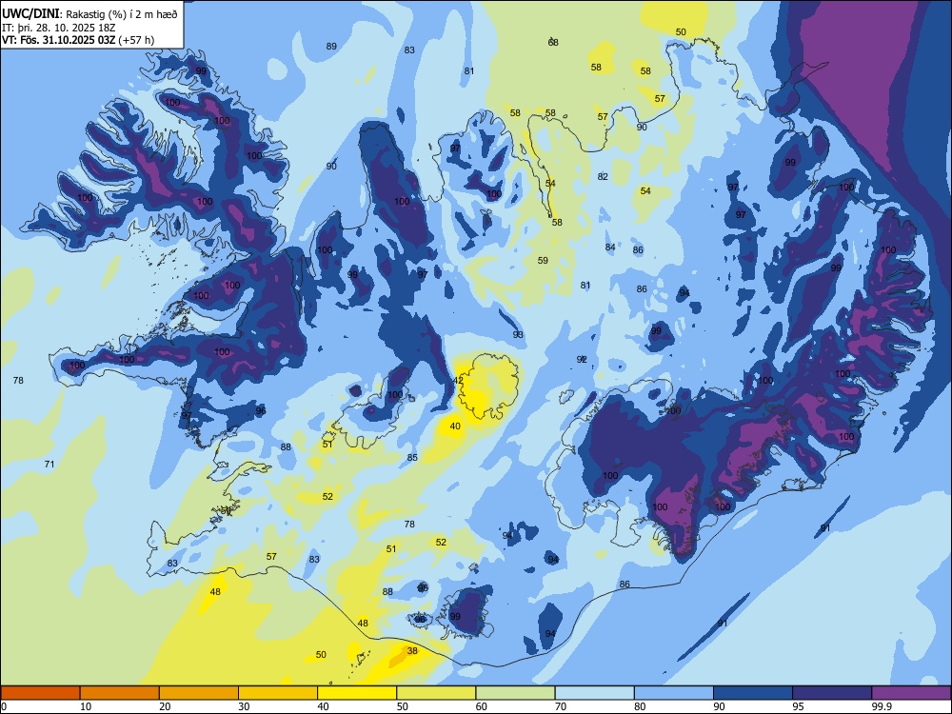Image resolution: width=952 pixels, height=714 pixels.
Task: Click the dark orange 0–10 legend swatch
Action: click(x=40, y=693)
